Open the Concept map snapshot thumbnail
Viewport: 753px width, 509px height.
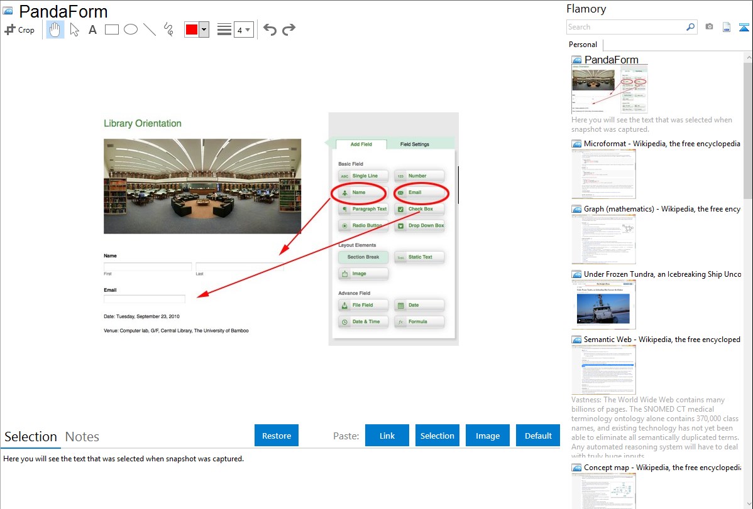pos(603,491)
